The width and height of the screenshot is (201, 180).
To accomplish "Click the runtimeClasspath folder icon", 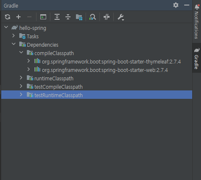I will point(30,78).
